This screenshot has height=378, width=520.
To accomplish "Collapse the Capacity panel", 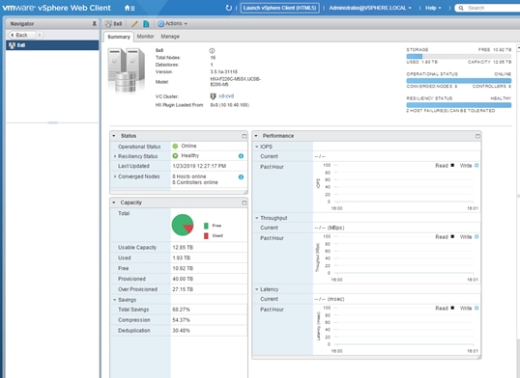I will pyautogui.click(x=114, y=202).
